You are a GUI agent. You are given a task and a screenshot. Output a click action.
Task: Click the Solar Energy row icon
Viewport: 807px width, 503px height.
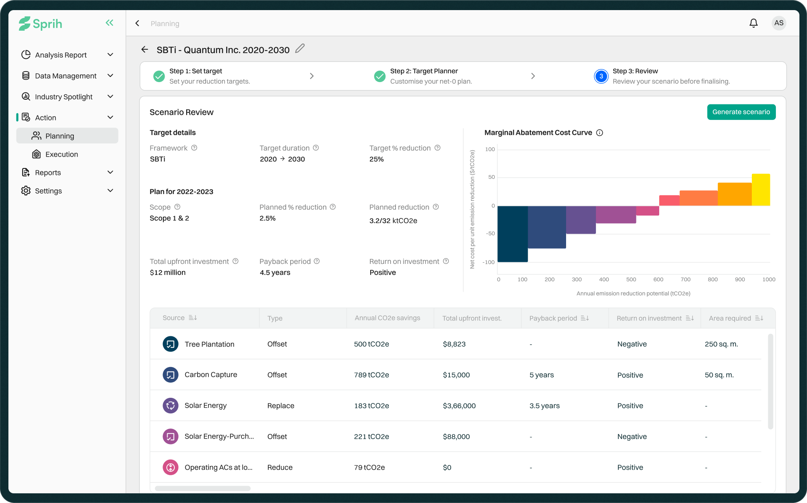[x=171, y=405]
